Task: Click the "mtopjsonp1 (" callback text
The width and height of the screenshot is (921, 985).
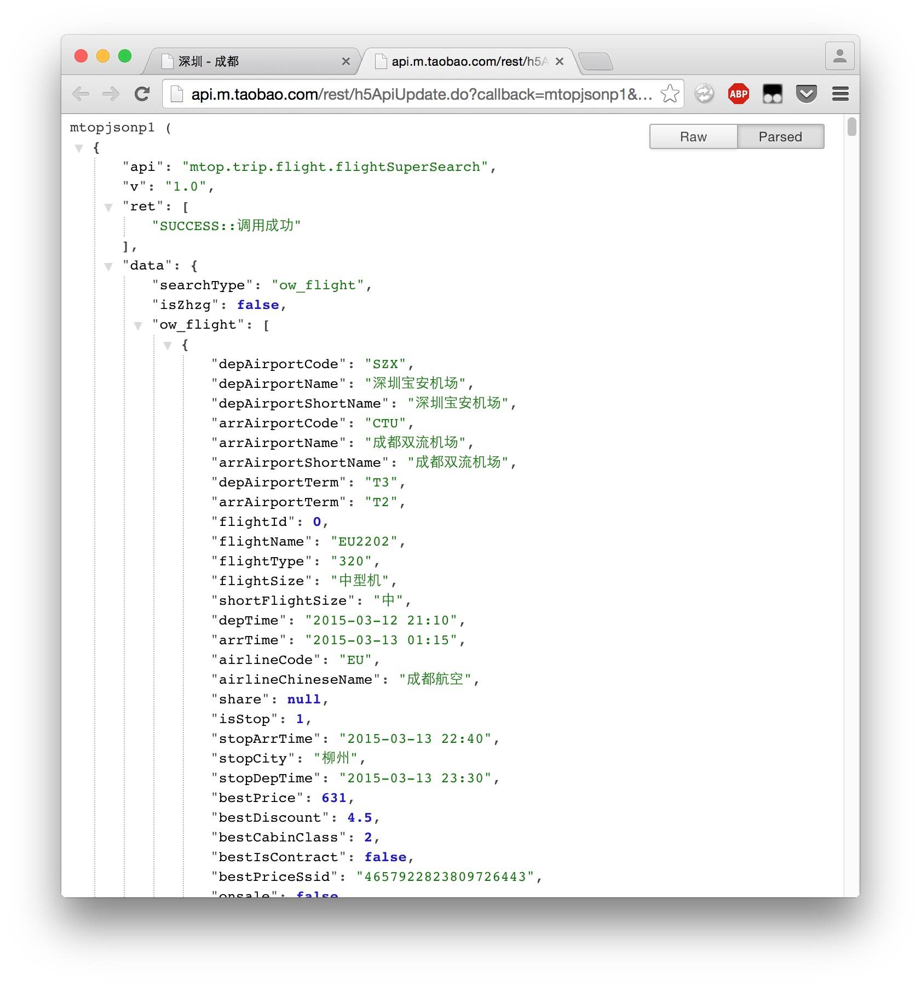Action: point(120,128)
